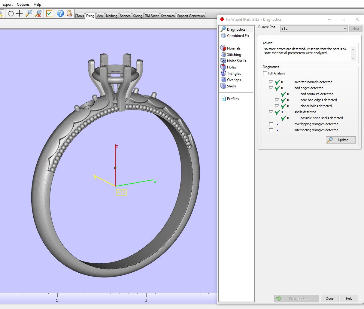
Task: Click the clipboard checkmark toolbar icon
Action: tap(49, 14)
